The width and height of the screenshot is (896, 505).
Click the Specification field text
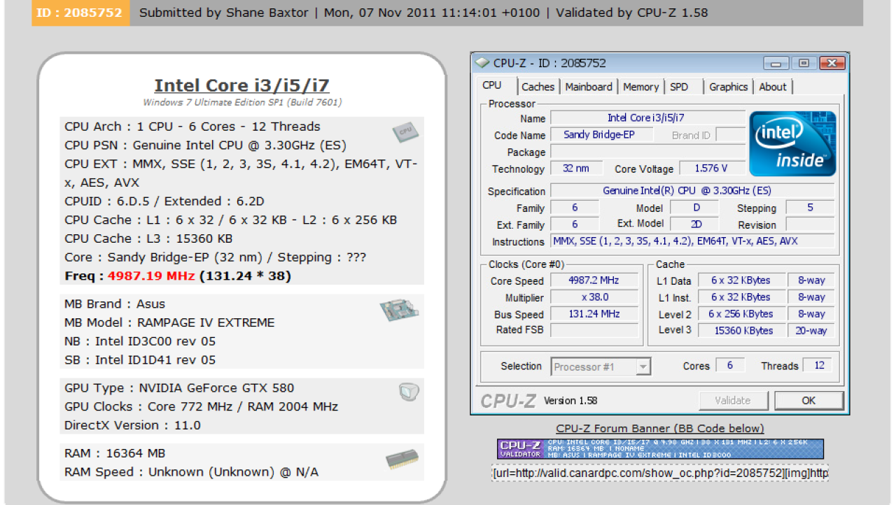692,191
